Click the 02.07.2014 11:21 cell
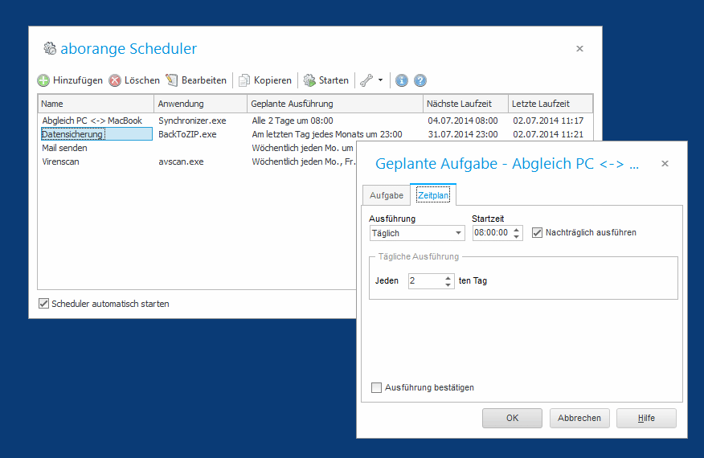 (548, 134)
